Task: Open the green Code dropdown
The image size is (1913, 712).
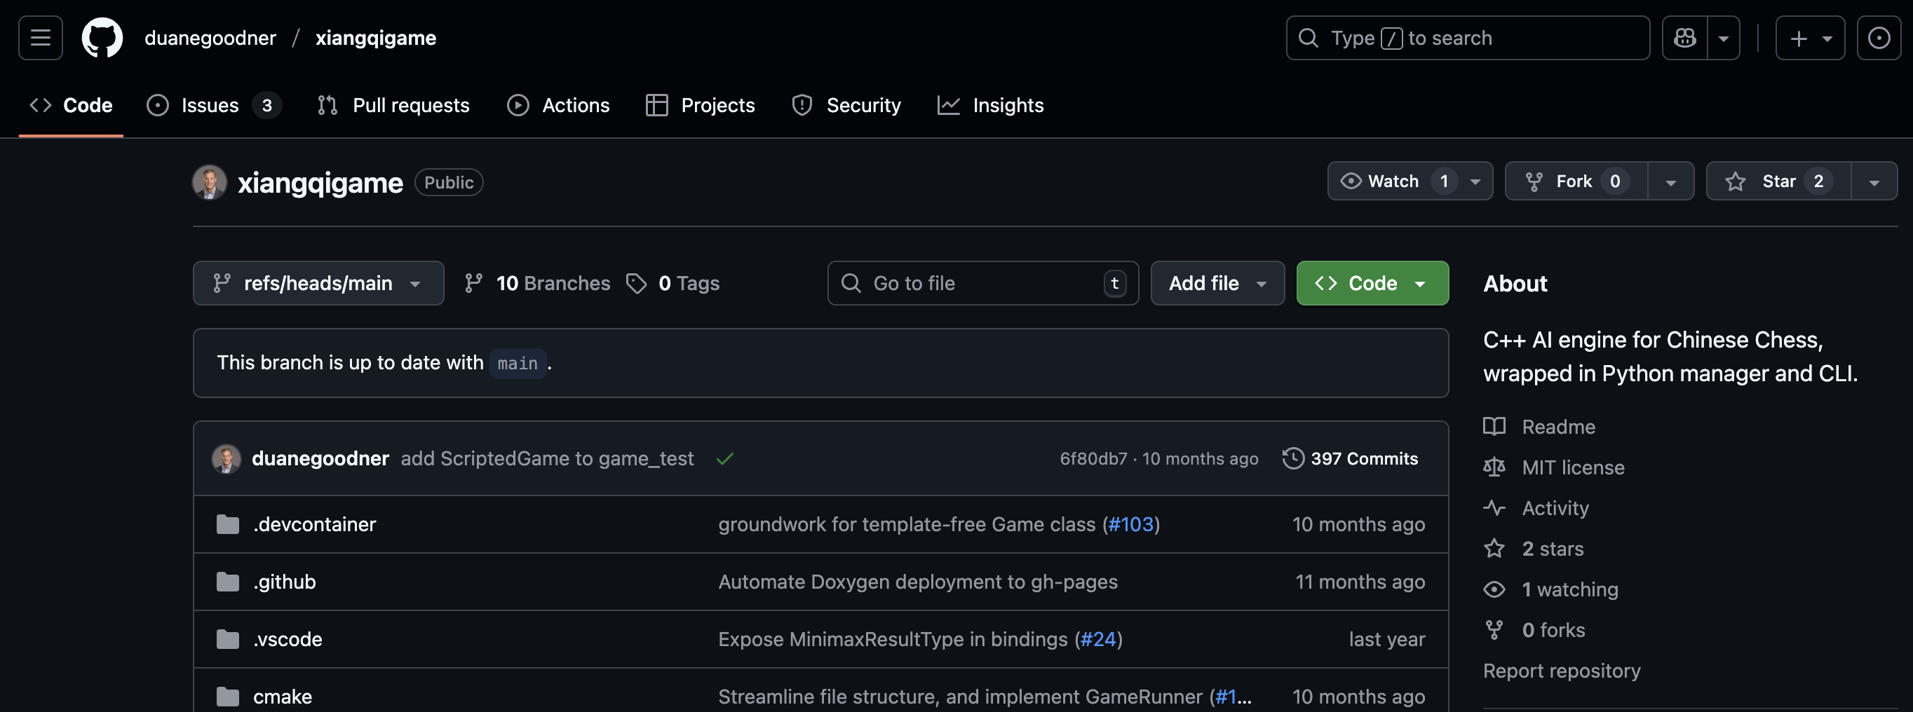Action: click(1371, 283)
